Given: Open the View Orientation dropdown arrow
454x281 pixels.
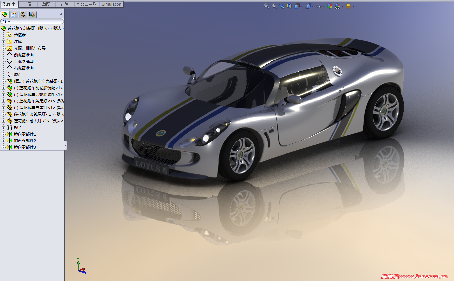Looking at the screenshot, I should coord(302,6).
